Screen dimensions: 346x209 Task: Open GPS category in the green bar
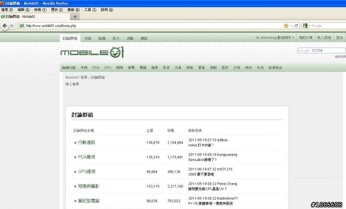coord(108,68)
